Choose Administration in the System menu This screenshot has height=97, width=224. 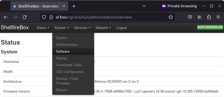pos(73,45)
